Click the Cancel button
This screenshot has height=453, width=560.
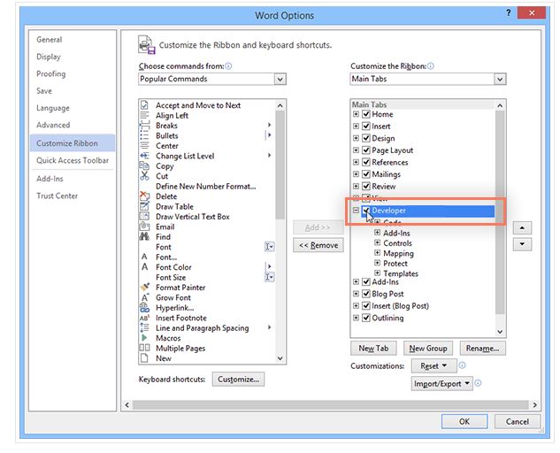tap(518, 421)
